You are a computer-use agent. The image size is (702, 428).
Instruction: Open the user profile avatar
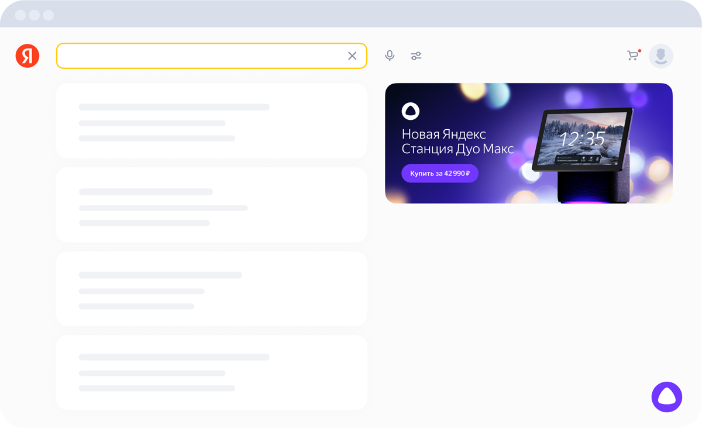tap(661, 56)
